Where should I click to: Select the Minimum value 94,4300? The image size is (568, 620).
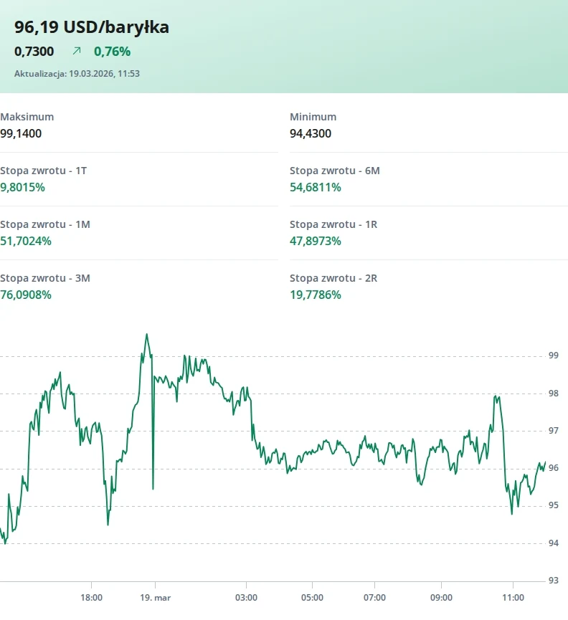coord(311,133)
